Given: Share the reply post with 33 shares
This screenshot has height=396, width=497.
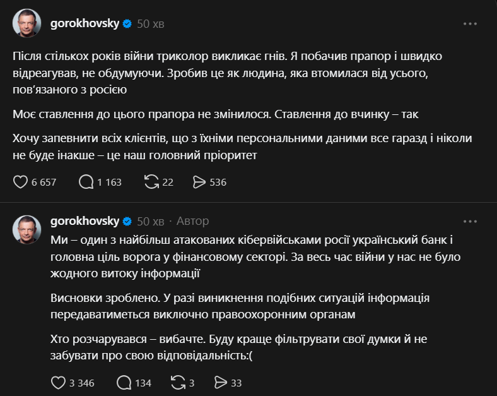Looking at the screenshot, I should (220, 382).
